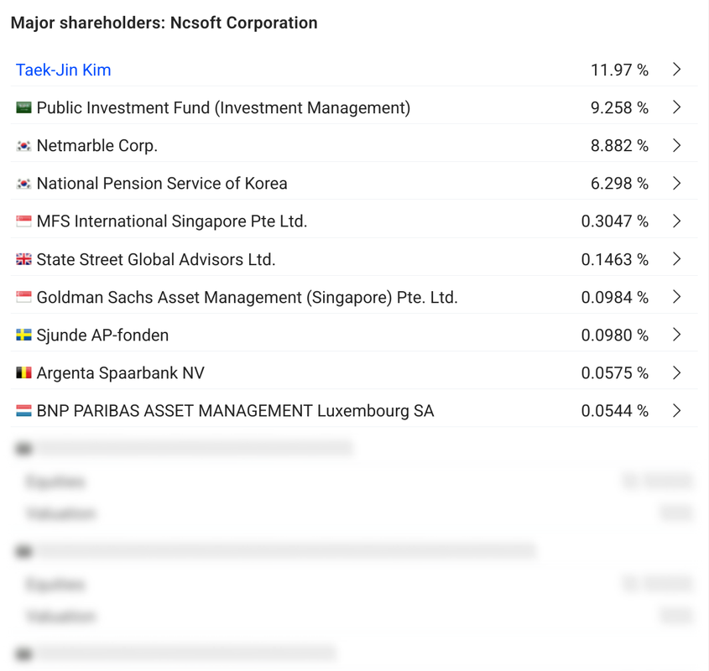Open the Netmarble Corp. shareholder entry

point(97,146)
